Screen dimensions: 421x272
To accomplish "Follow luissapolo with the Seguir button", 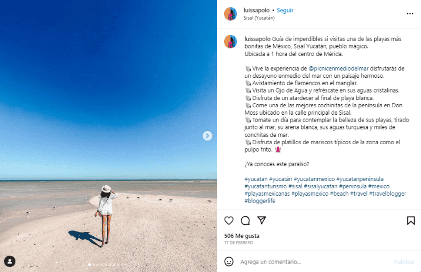I will pos(285,10).
